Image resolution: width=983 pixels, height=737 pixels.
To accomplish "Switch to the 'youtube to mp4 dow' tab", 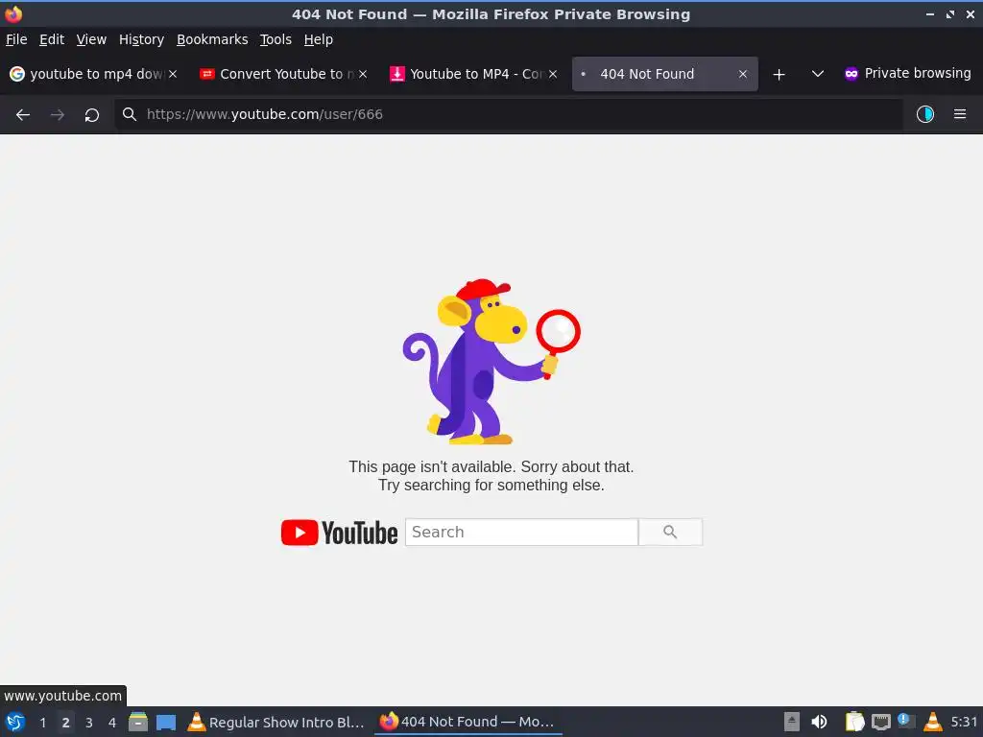I will (x=94, y=74).
